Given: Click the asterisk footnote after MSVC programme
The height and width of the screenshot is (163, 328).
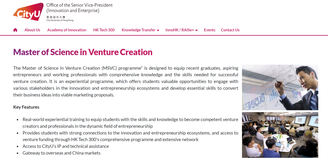Looking at the screenshot, I should click(x=142, y=67).
